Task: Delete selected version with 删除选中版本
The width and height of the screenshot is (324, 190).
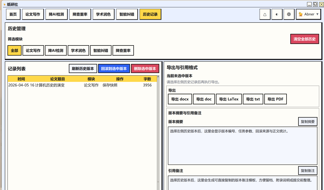Action: click(145, 68)
